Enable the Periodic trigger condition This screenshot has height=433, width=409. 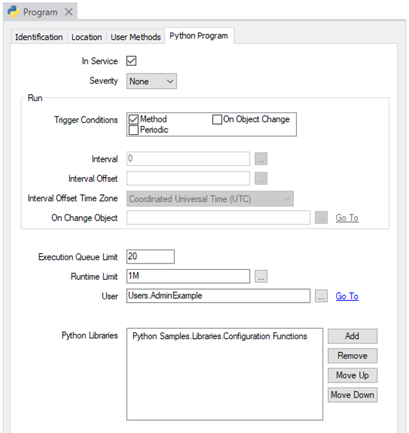[x=134, y=130]
